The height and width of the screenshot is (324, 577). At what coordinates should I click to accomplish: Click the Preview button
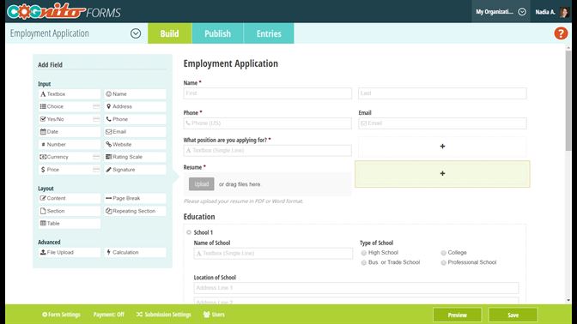pyautogui.click(x=458, y=315)
